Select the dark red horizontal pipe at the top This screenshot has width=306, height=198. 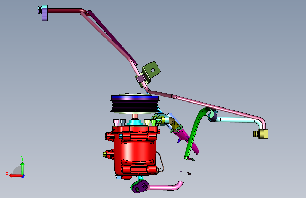tap(64, 11)
